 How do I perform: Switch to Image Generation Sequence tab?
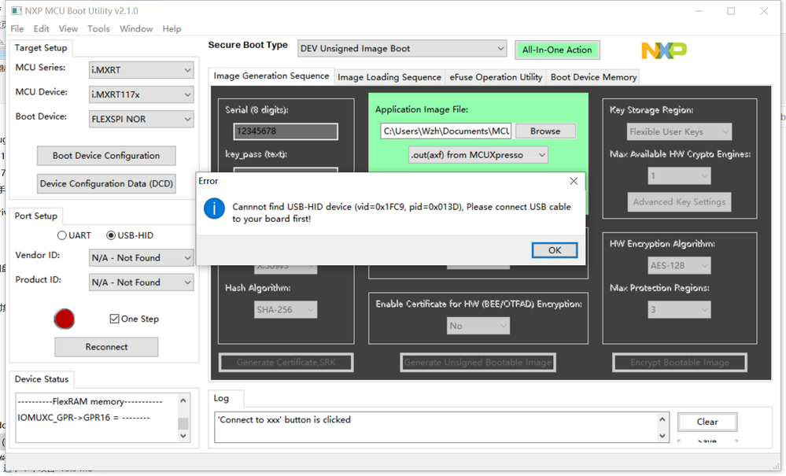point(271,76)
